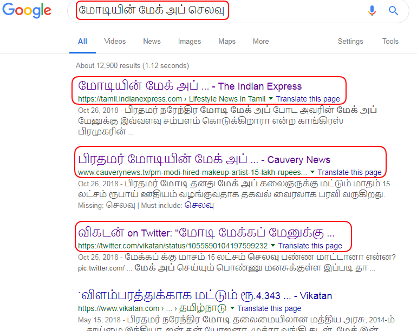Screen dimensions: 417x331
Task: Click the www.vikatan.com URL text
Action: pyautogui.click(x=119, y=308)
